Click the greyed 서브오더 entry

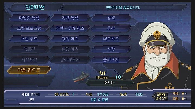coord(29,60)
